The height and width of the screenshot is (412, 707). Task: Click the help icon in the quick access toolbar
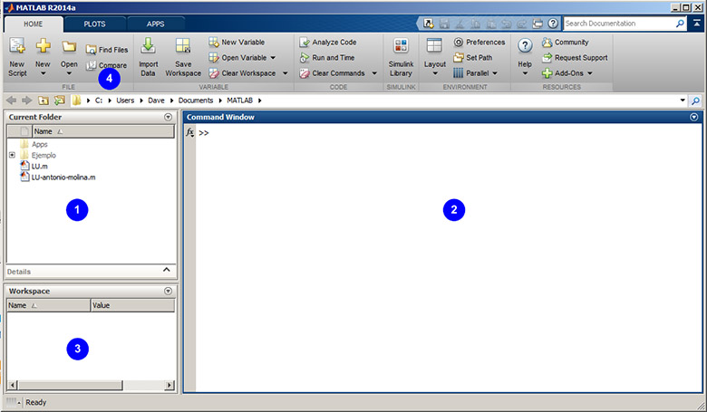pyautogui.click(x=553, y=24)
